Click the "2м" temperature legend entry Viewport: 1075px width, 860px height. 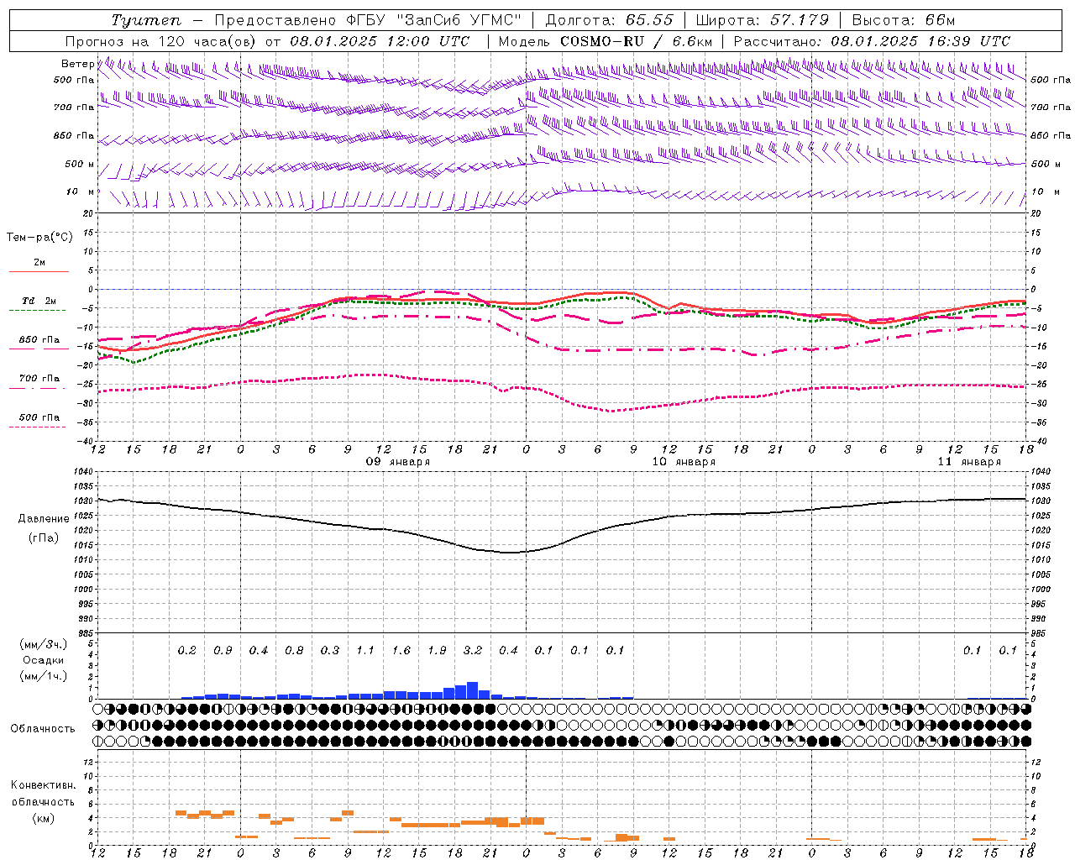click(x=39, y=263)
